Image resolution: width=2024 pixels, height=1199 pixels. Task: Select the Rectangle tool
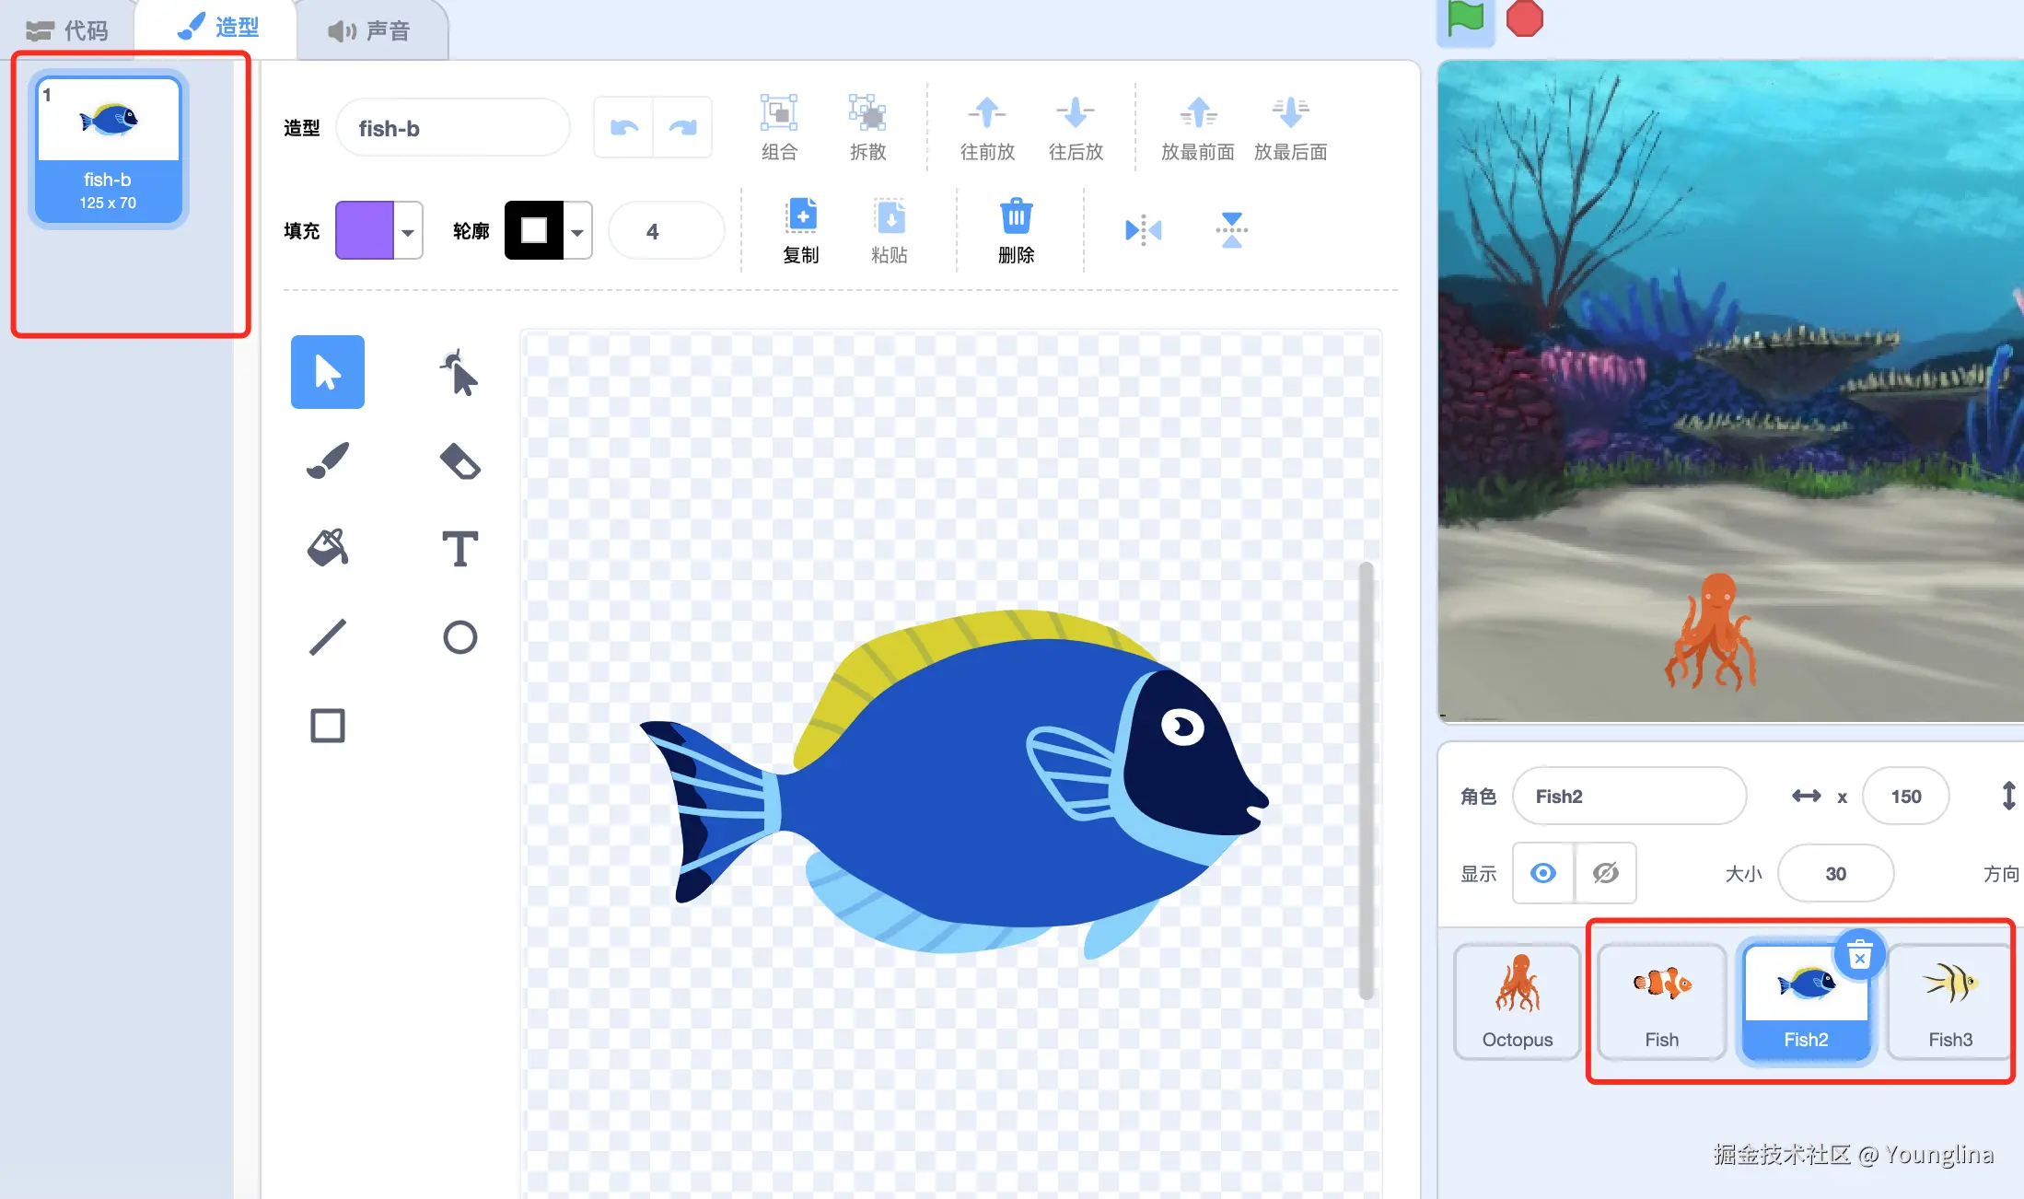(328, 726)
